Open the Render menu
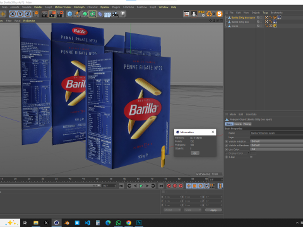Screen dimensions: 303x227 (x=38, y=7)
